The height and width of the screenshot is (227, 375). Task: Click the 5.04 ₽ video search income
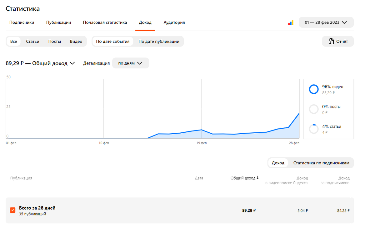[302, 211]
